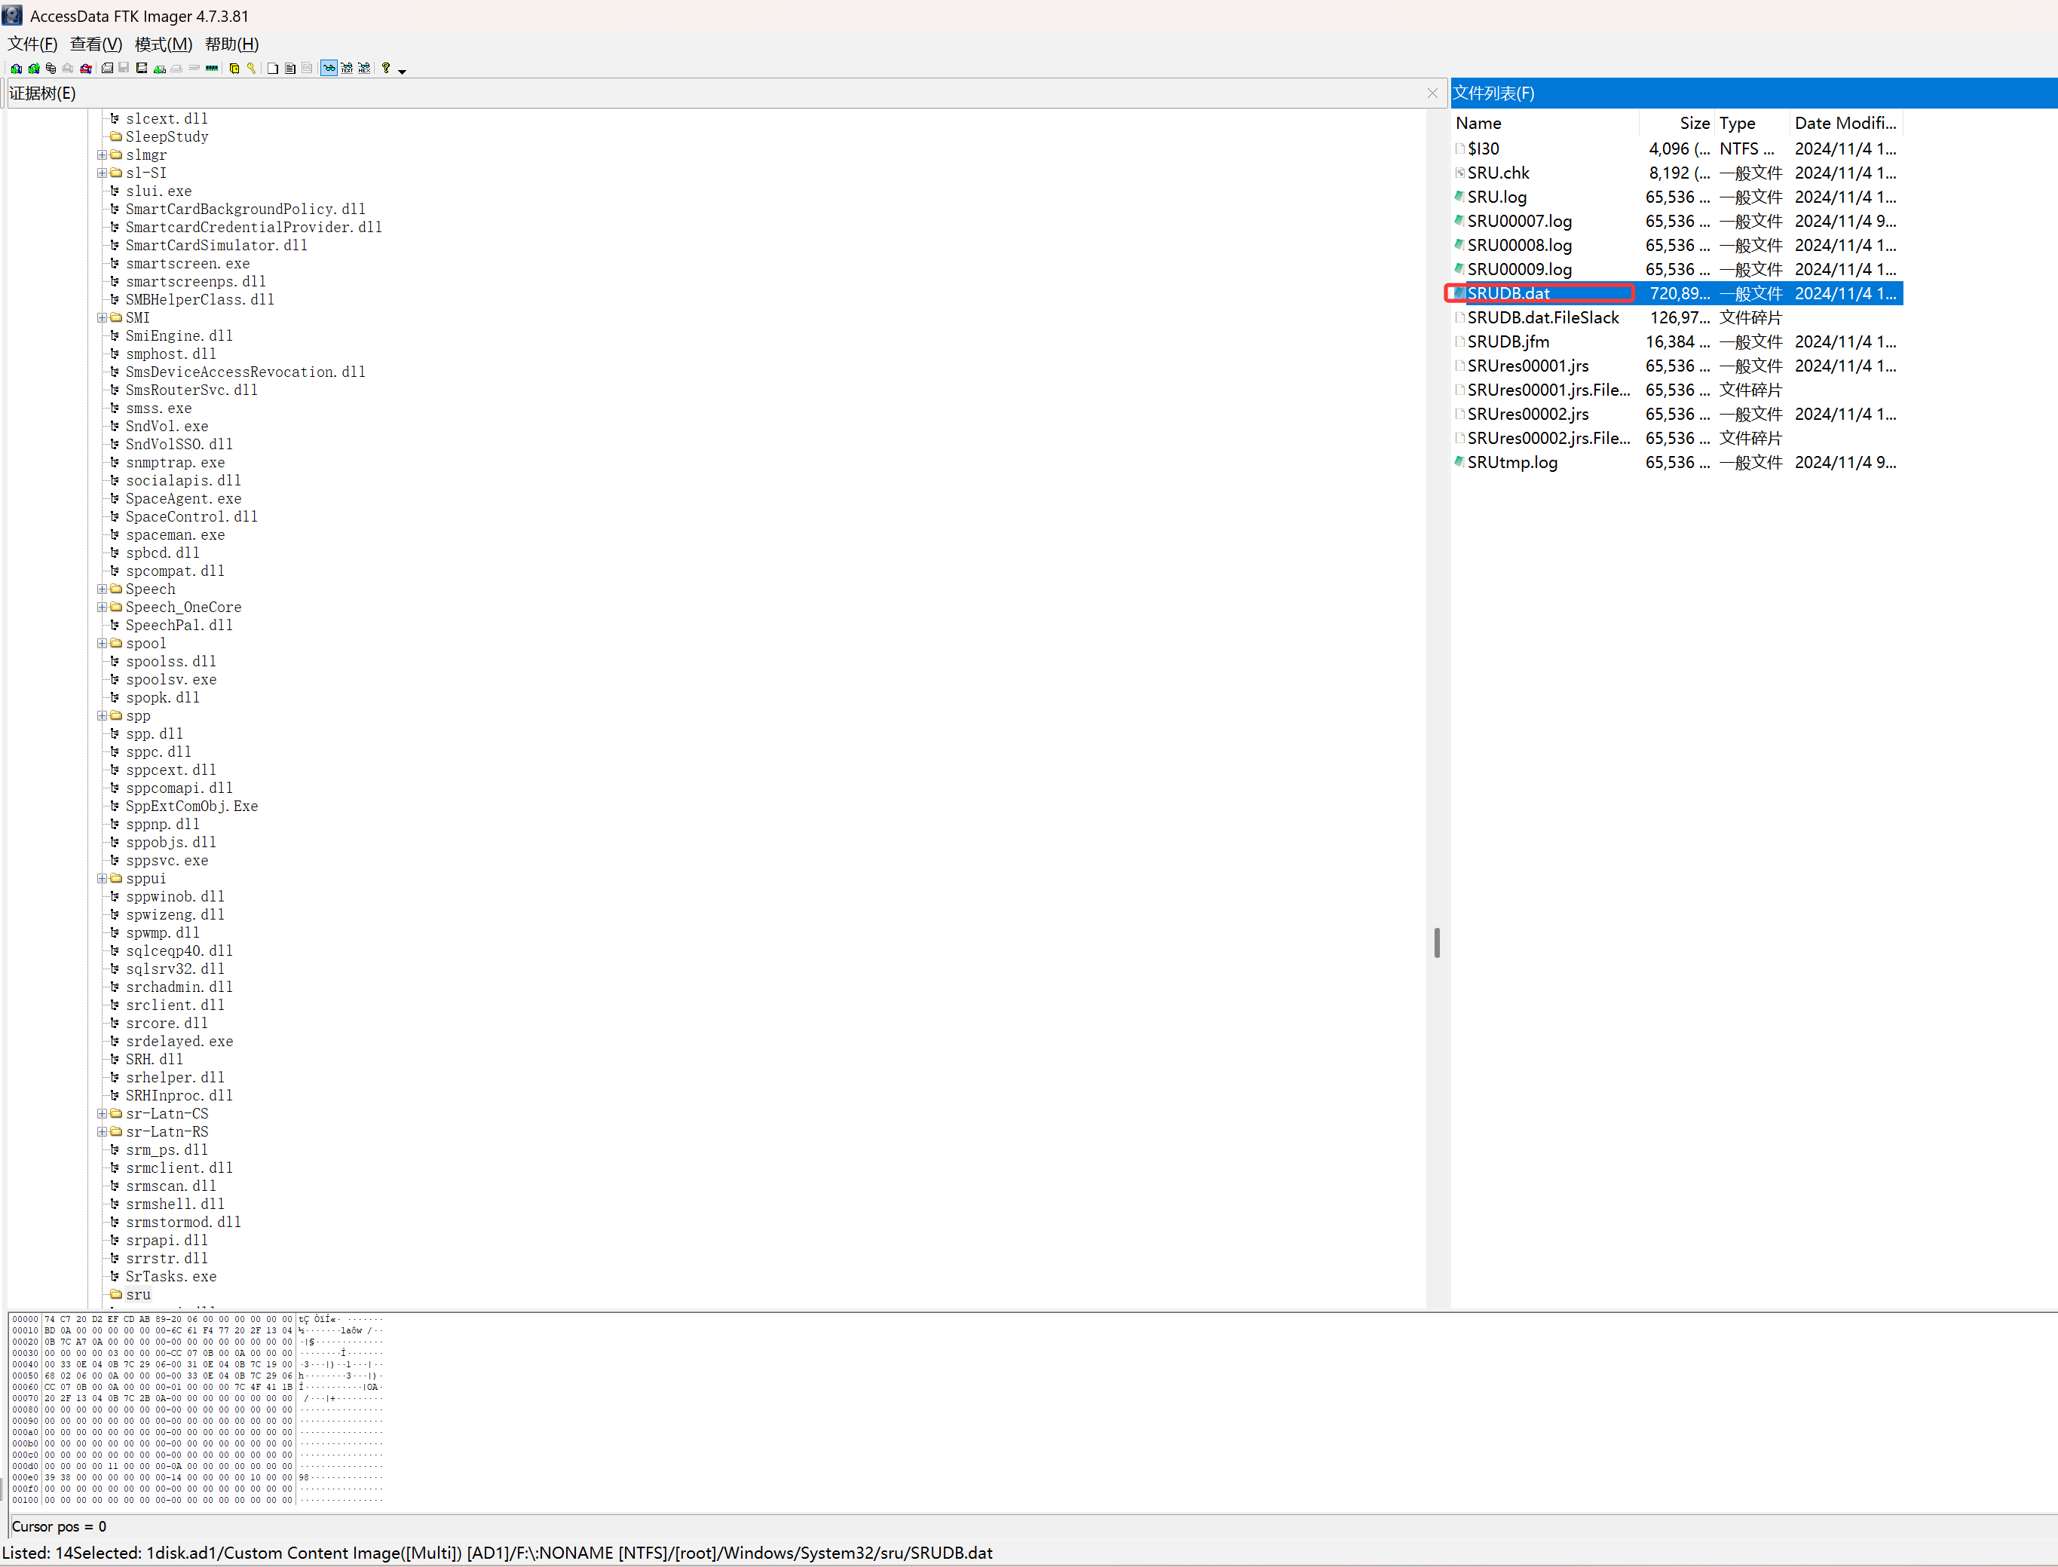Open the Image Mounting tool icon
The image size is (2058, 1567).
point(51,68)
